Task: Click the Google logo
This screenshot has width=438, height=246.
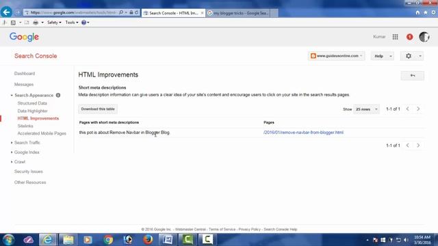Action: coord(24,37)
